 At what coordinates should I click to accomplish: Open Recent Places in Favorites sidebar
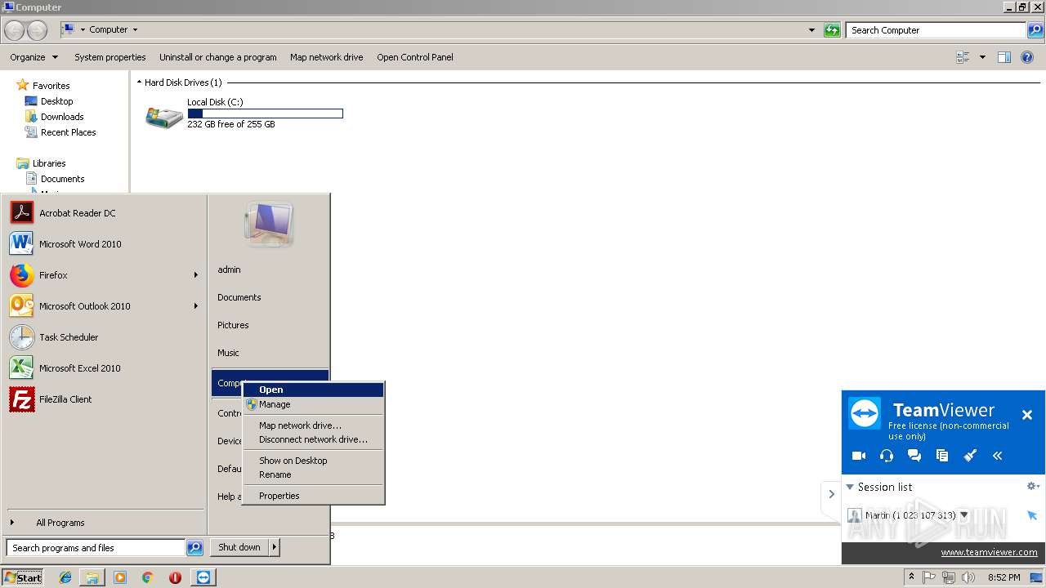click(60, 132)
